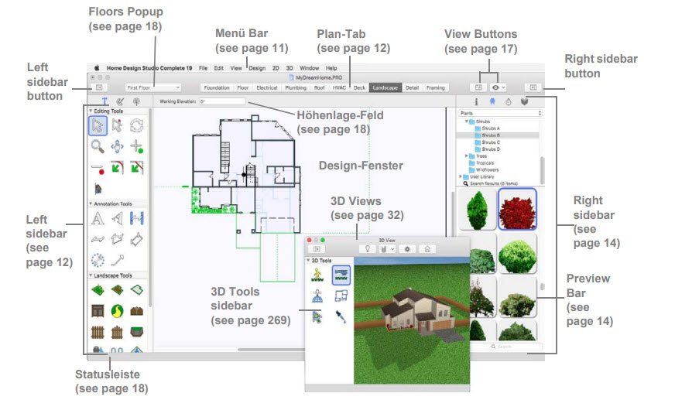
Task: Open the tree plants tab in left sidebar
Action: tap(136, 101)
